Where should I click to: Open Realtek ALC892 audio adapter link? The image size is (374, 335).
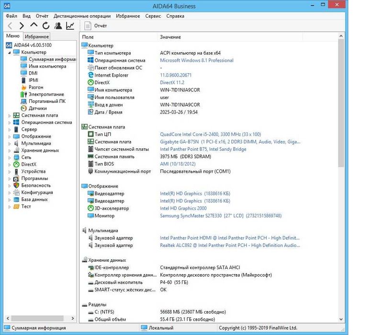coord(230,245)
